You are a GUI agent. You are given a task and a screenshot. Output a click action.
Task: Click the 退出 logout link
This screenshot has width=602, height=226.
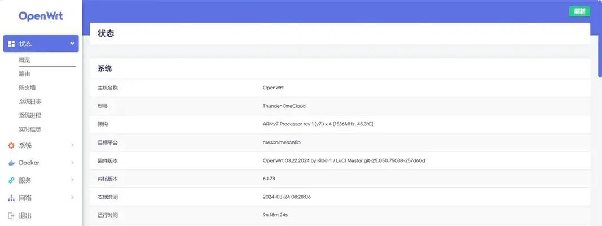click(x=25, y=216)
